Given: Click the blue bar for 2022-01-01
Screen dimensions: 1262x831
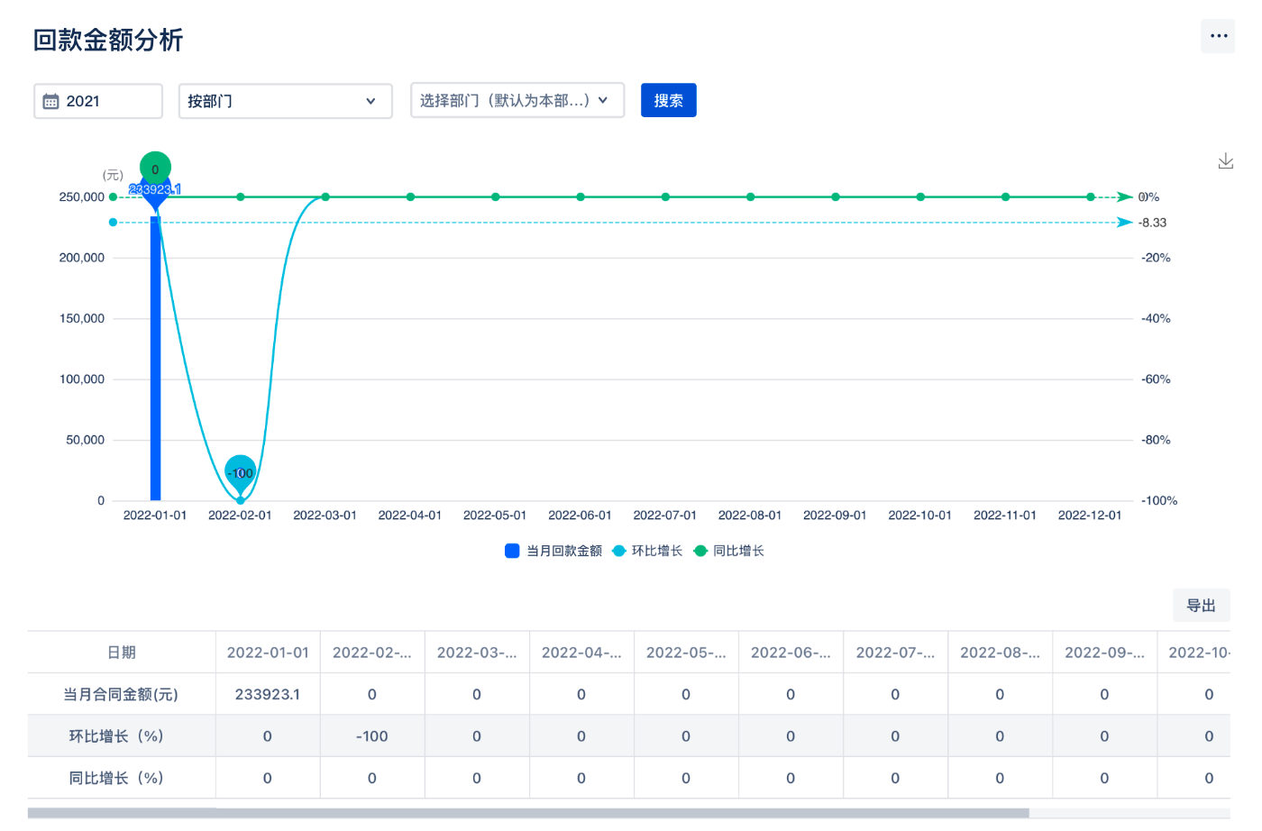Looking at the screenshot, I should click(x=155, y=361).
